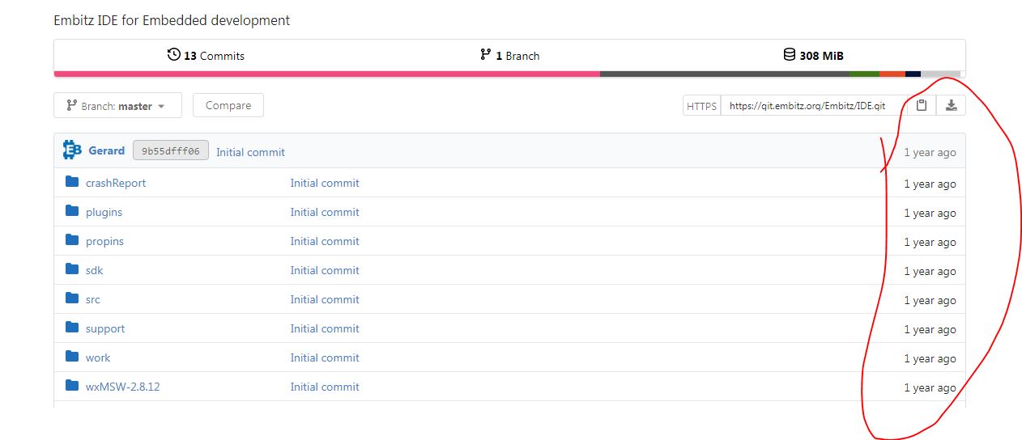This screenshot has height=440, width=1022.
Task: Open the crashReport folder
Action: coord(116,183)
